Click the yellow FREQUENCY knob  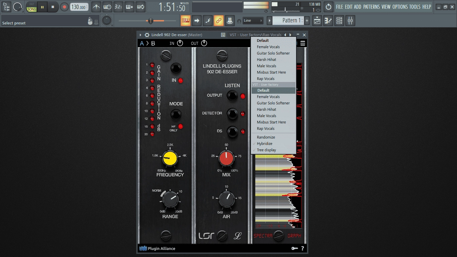pos(170,158)
